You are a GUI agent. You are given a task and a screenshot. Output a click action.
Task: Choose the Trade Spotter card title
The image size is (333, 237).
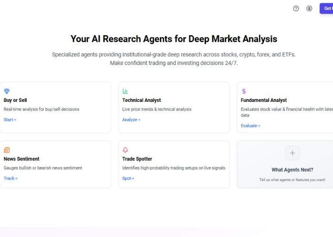137,159
